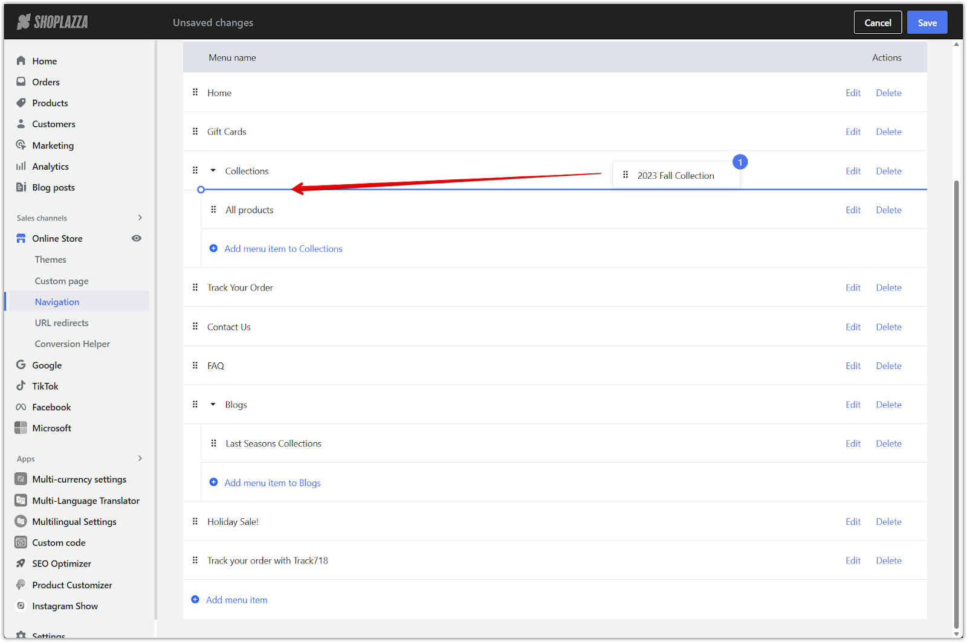
Task: Select Navigation in the sidebar
Action: point(57,302)
